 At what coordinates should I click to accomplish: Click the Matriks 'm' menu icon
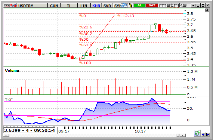(x=6, y=6)
